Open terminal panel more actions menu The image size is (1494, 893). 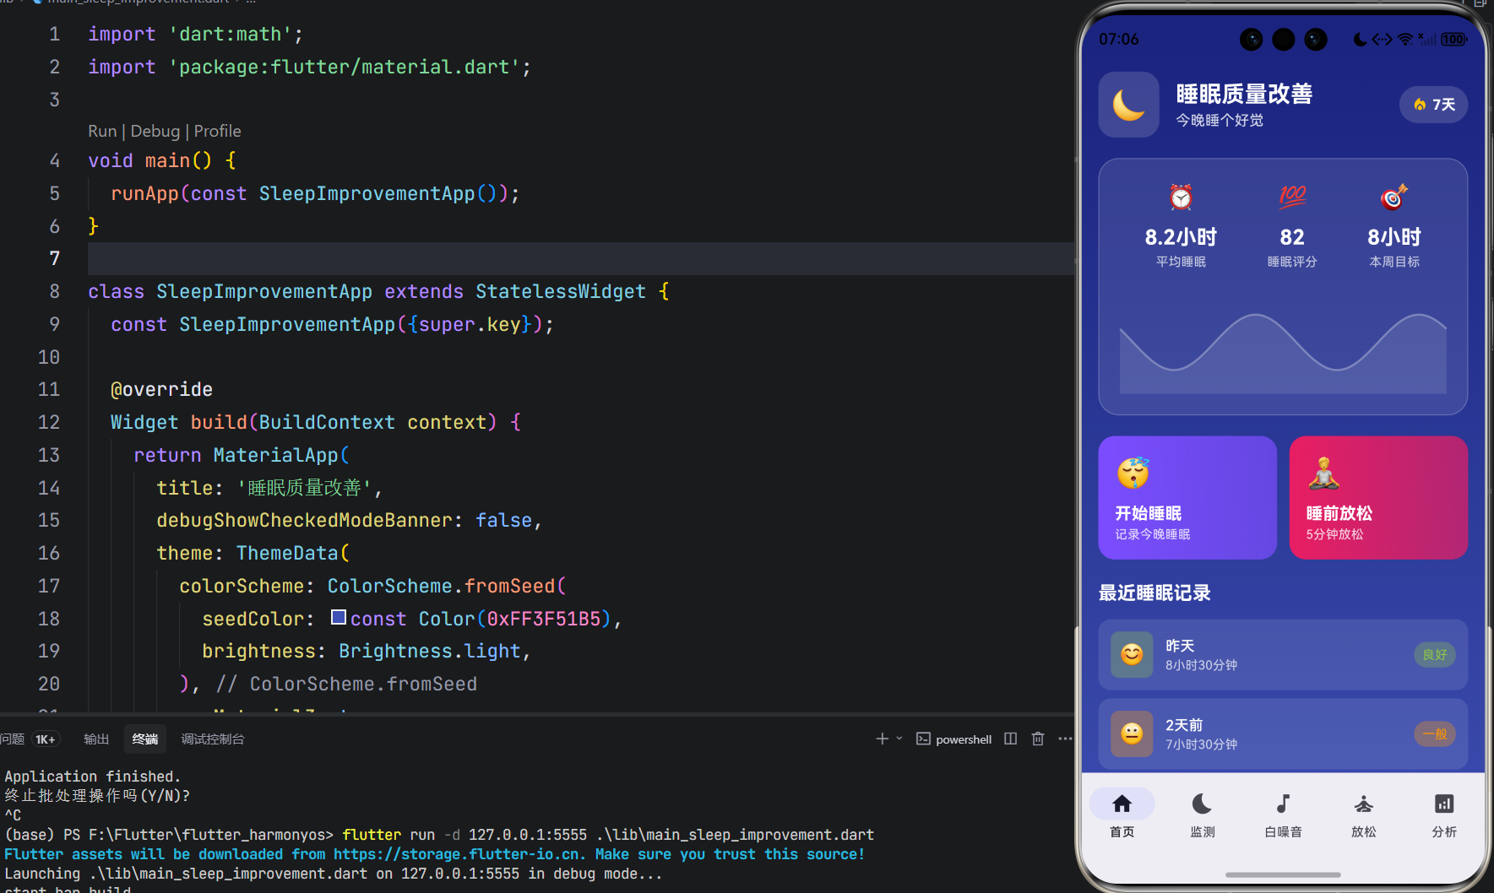[x=1065, y=739]
